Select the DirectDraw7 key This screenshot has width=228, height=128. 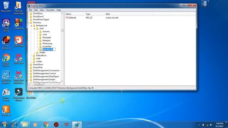38,17
